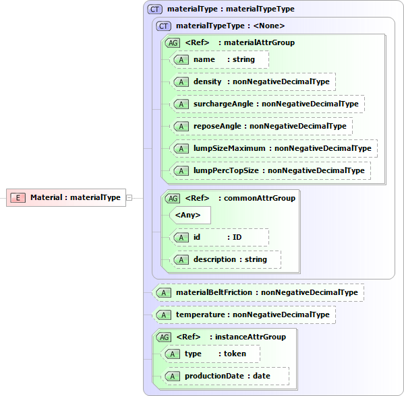Image resolution: width=404 pixels, height=396 pixels.
Task: Click the CT icon beside materialTypeType
Action: tap(164, 26)
